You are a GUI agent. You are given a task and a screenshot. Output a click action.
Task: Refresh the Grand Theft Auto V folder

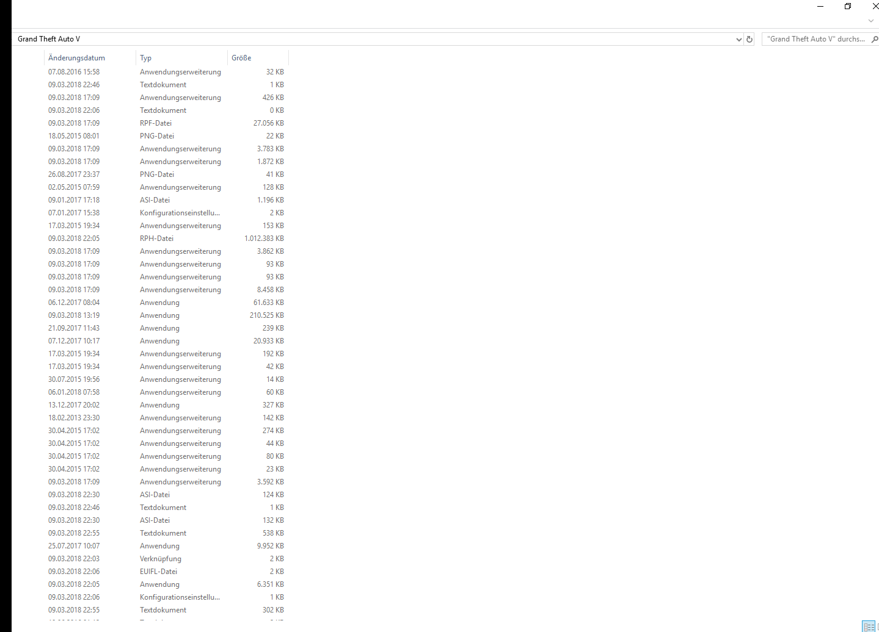point(750,39)
